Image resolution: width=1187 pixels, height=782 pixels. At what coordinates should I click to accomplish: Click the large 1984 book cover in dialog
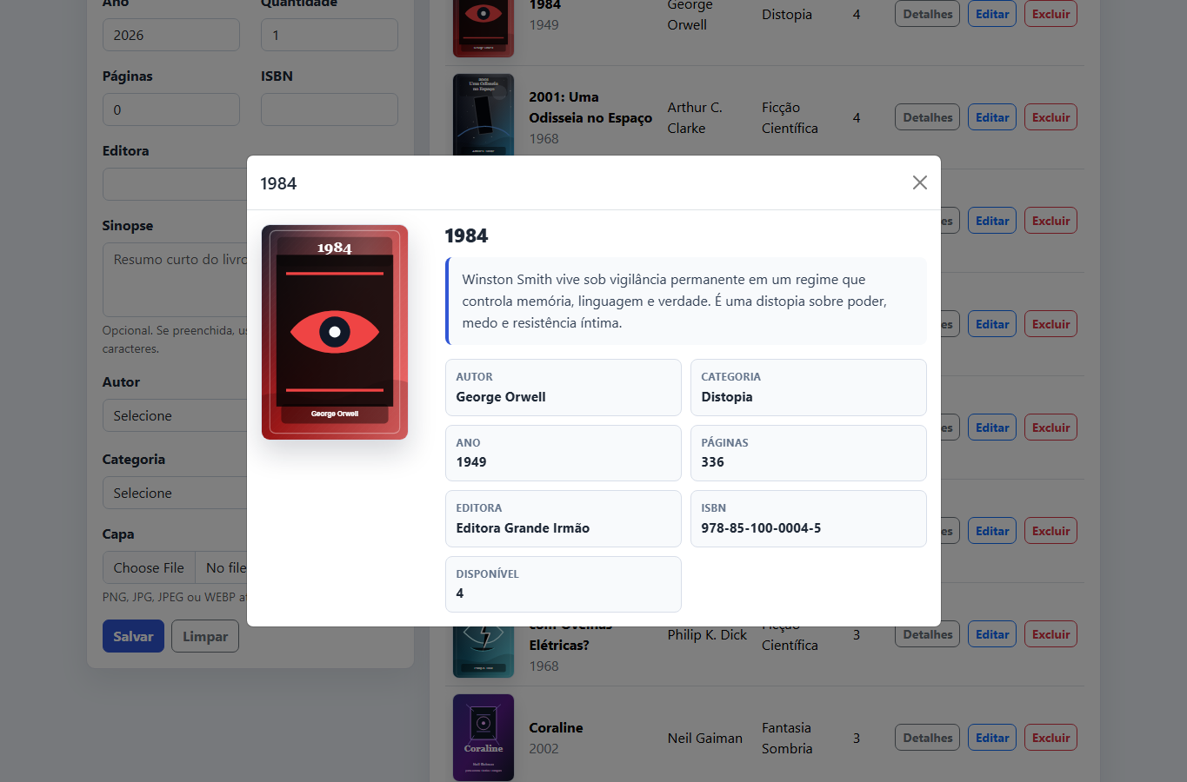tap(335, 332)
